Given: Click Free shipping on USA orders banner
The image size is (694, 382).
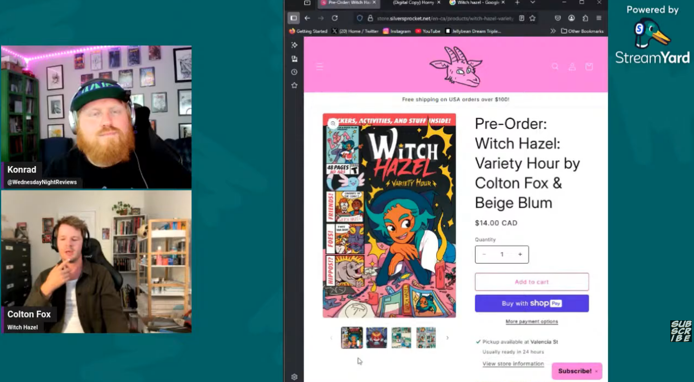Looking at the screenshot, I should pos(456,100).
